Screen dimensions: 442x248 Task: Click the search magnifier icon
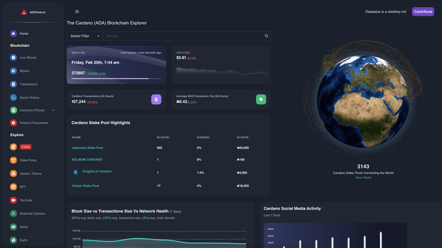tap(266, 36)
